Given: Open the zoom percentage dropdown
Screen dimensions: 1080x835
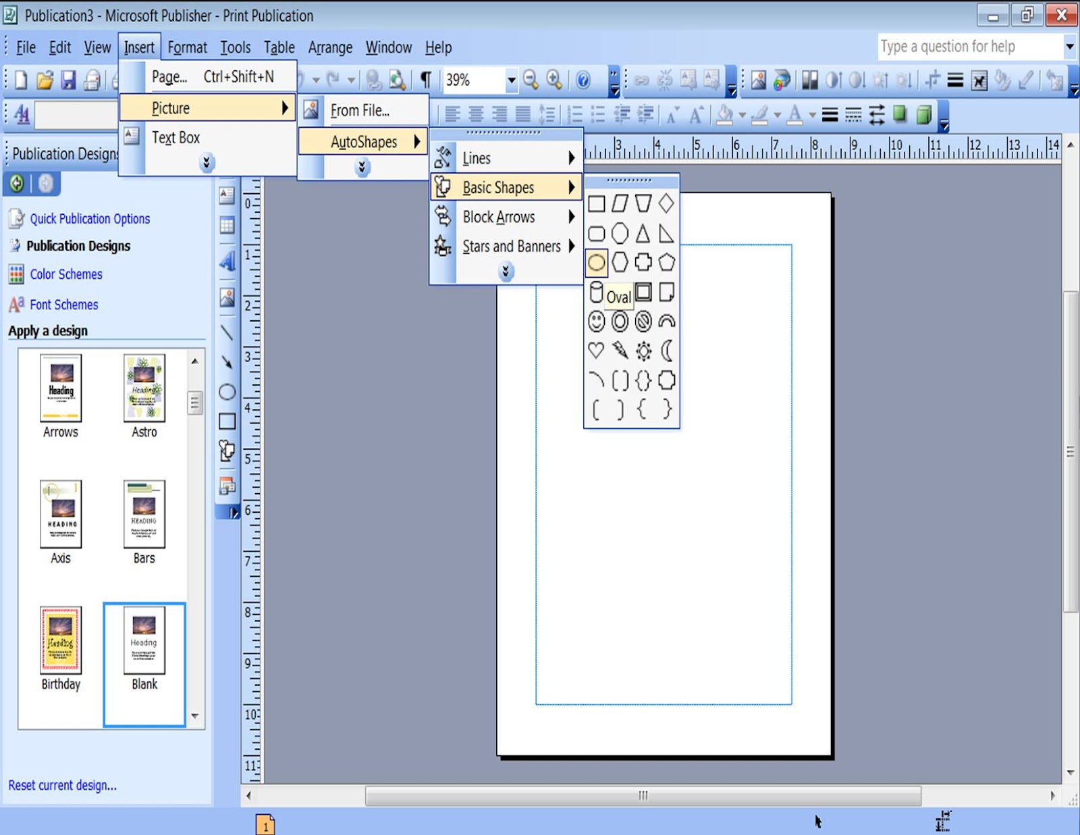Looking at the screenshot, I should (512, 80).
